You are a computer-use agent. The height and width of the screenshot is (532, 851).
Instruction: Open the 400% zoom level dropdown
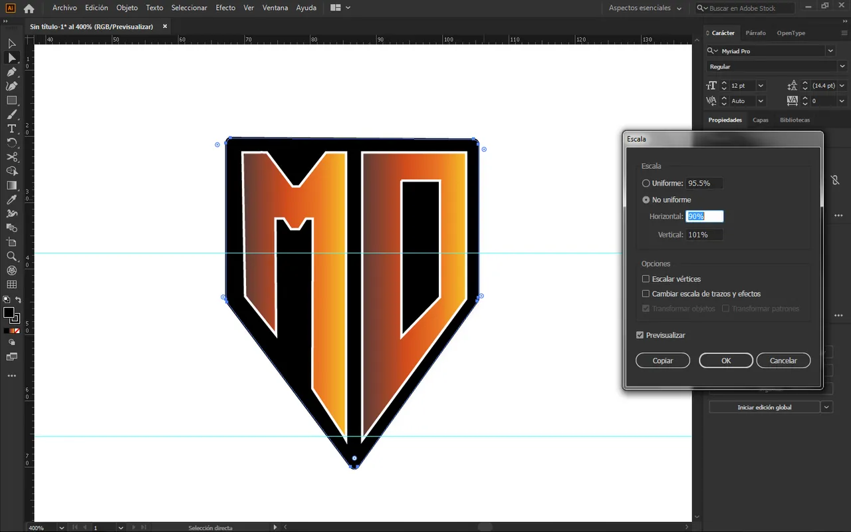(62, 527)
